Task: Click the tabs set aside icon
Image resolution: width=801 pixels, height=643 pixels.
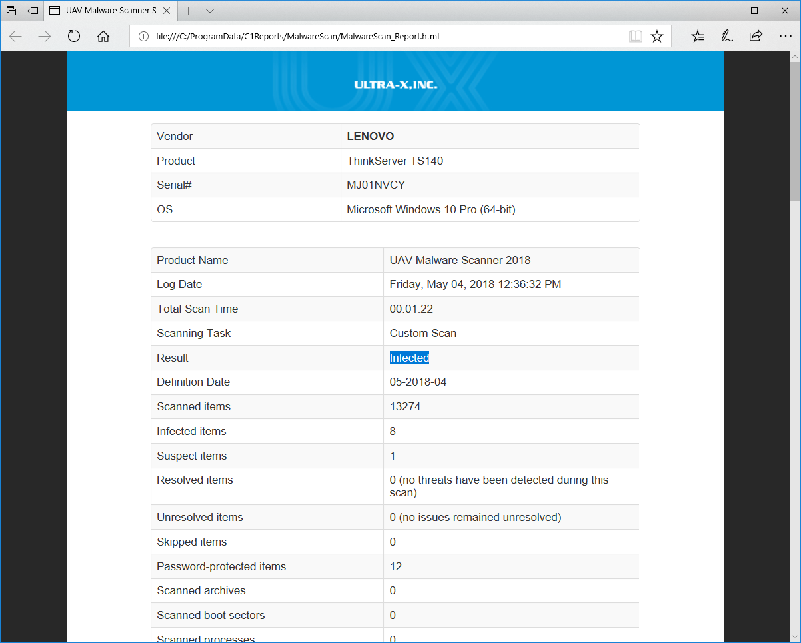Action: (x=11, y=11)
